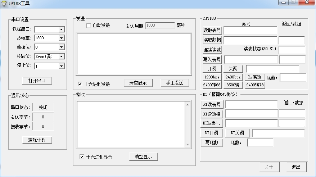This screenshot has height=177, width=316.
Task: Click the 发送周期 input field
Action: [x=160, y=26]
